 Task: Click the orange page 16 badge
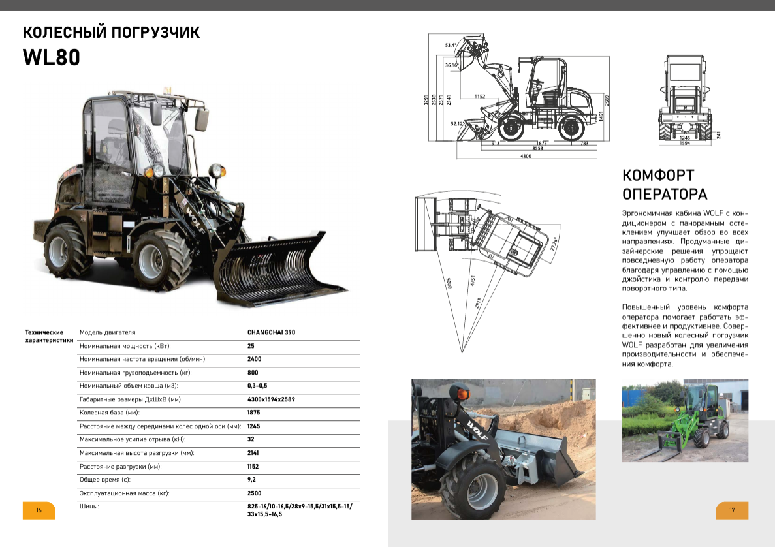pos(39,510)
